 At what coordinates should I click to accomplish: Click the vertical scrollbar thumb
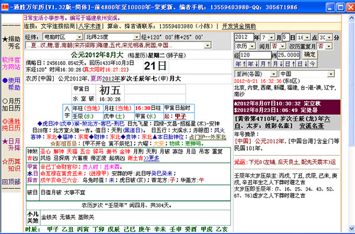pyautogui.click(x=351, y=84)
